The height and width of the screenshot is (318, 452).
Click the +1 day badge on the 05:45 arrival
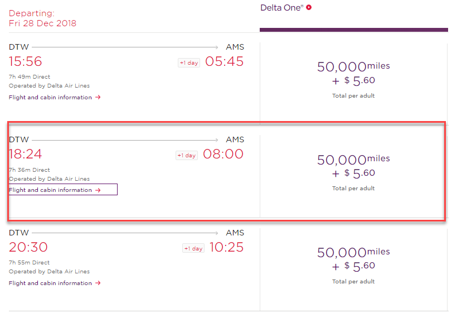coord(188,62)
